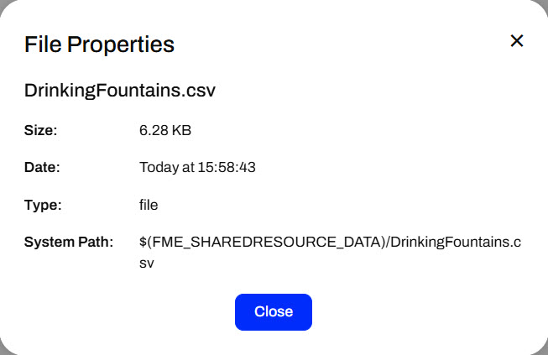Dismiss the dialog with the X icon
The width and height of the screenshot is (548, 355).
517,41
